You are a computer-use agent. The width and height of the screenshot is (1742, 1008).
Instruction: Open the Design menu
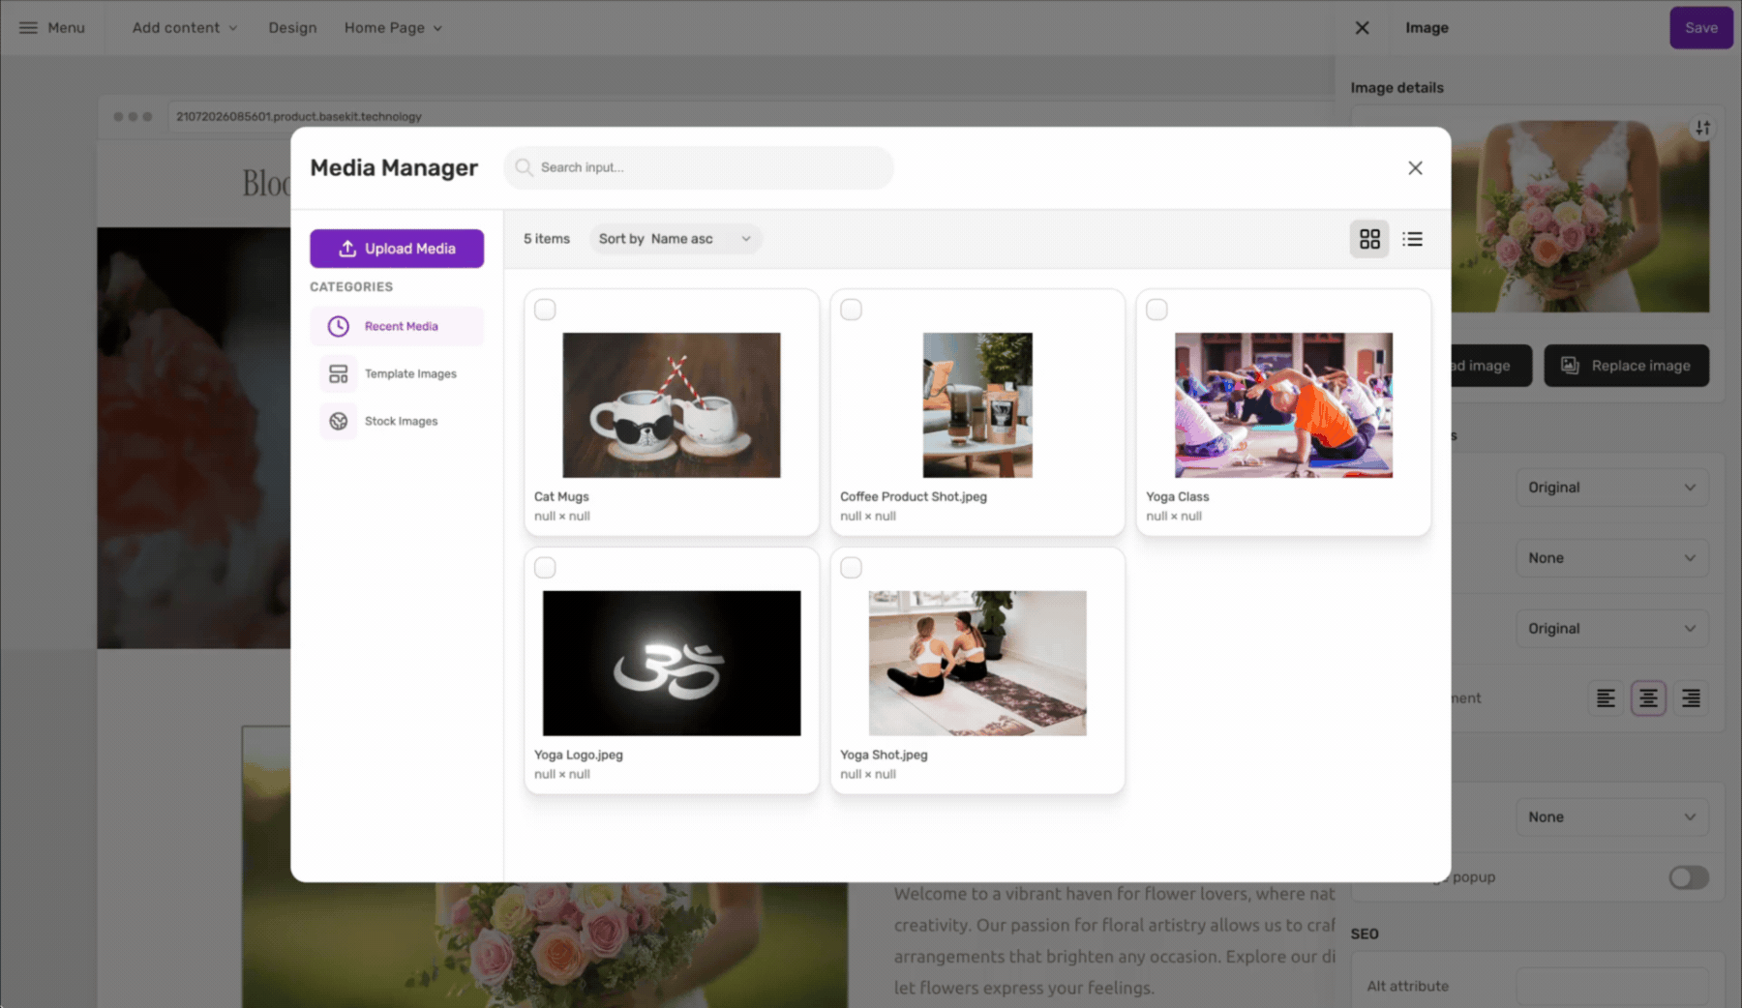pyautogui.click(x=292, y=28)
